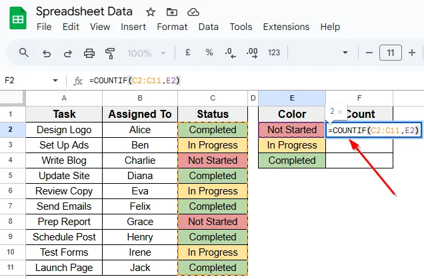The image size is (424, 279).
Task: Decrease decimal places
Action: (x=231, y=53)
